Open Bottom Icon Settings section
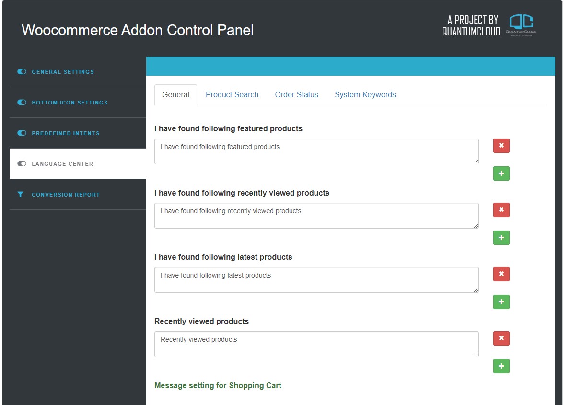 pyautogui.click(x=78, y=103)
